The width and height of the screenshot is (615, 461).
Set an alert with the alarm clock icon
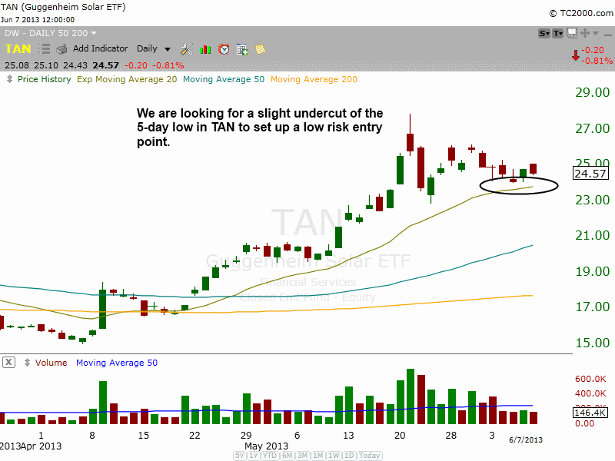pyautogui.click(x=224, y=49)
